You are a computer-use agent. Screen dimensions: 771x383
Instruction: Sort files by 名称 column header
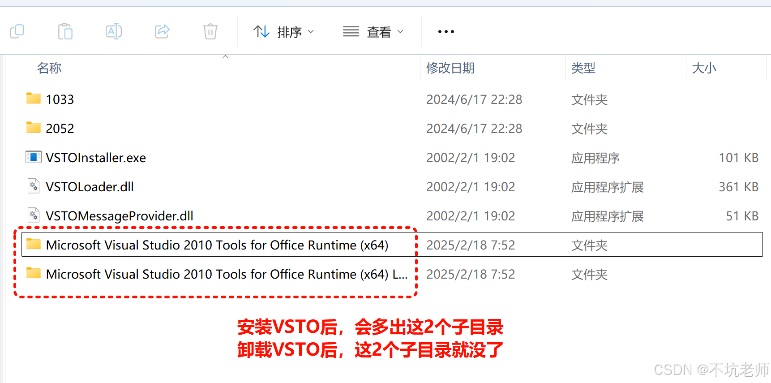pyautogui.click(x=49, y=68)
